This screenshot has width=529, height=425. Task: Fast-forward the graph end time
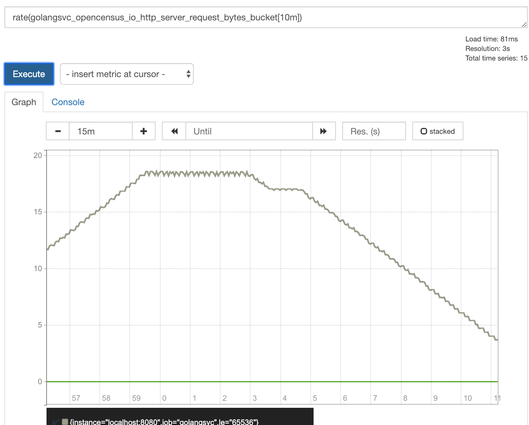pyautogui.click(x=324, y=131)
